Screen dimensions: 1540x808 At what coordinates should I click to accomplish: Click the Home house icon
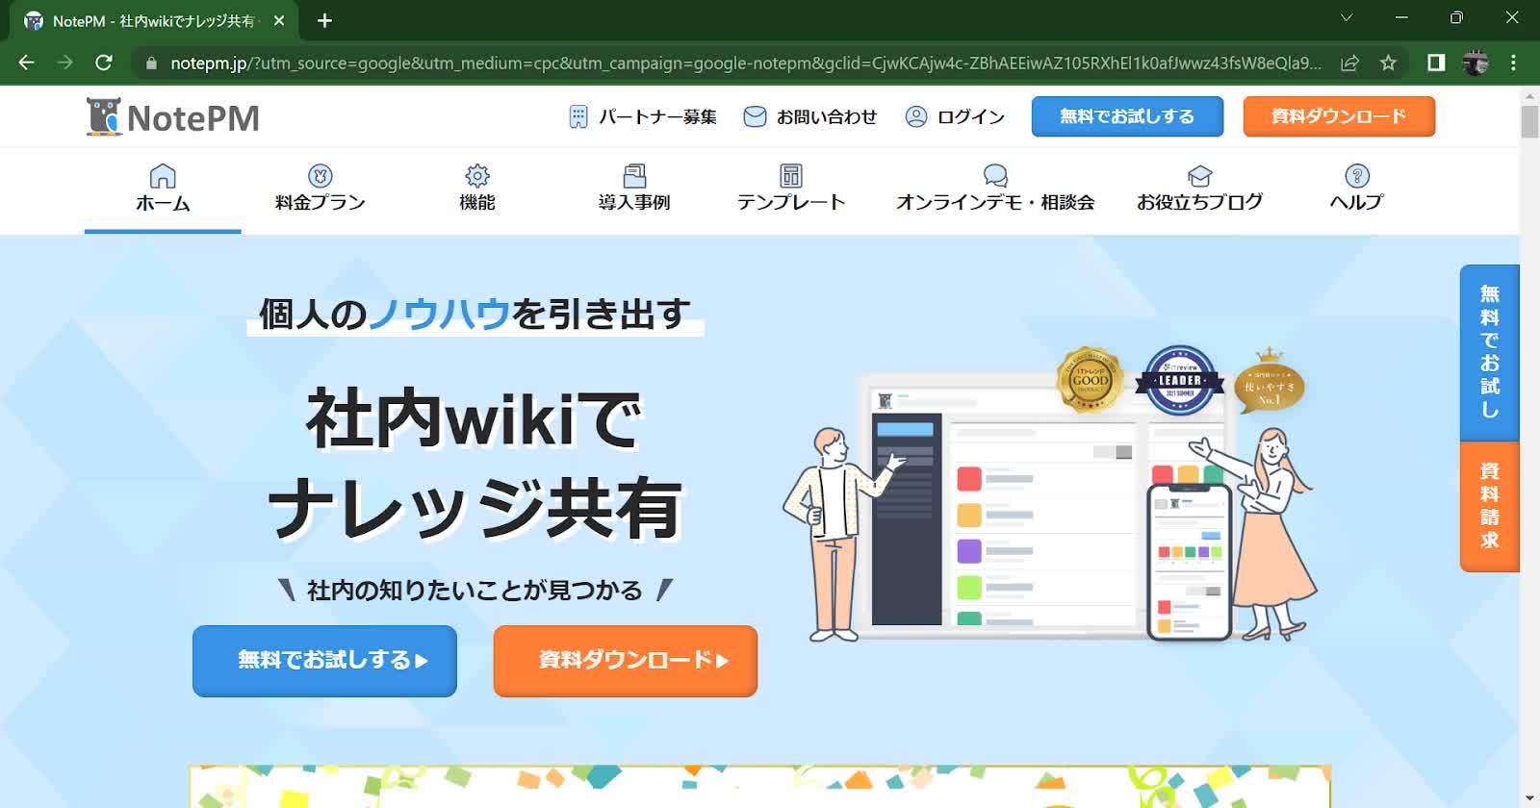(x=163, y=175)
